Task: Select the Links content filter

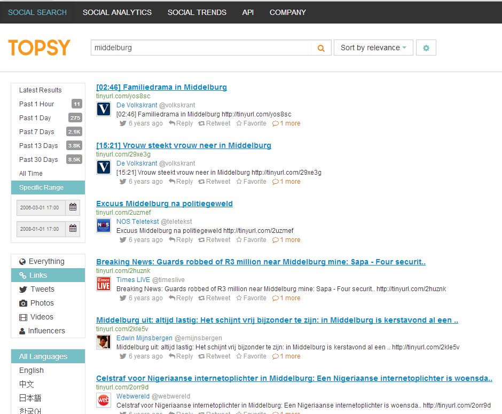Action: click(48, 275)
